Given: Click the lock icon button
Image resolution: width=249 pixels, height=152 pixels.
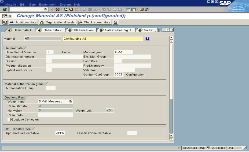Looking at the screenshot, I should (115, 22).
